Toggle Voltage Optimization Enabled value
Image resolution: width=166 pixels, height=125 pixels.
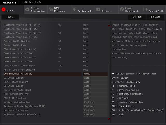95,102
